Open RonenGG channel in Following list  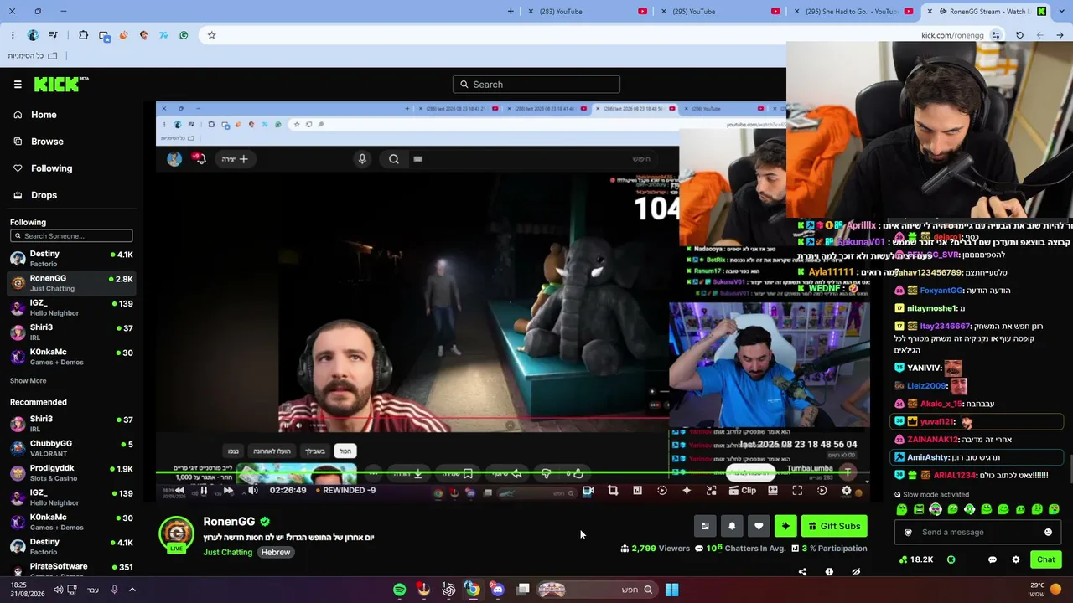pos(71,283)
